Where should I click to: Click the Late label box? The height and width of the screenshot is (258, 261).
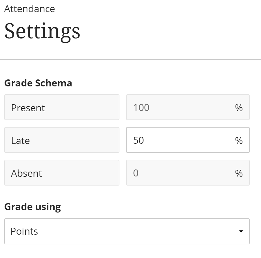[62, 140]
